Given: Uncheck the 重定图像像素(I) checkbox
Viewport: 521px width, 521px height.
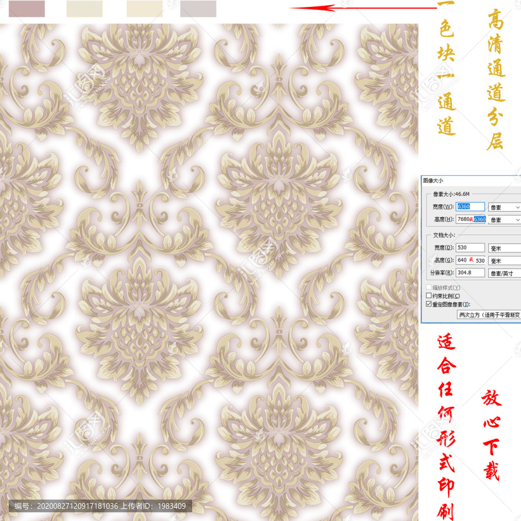Looking at the screenshot, I should [x=429, y=304].
